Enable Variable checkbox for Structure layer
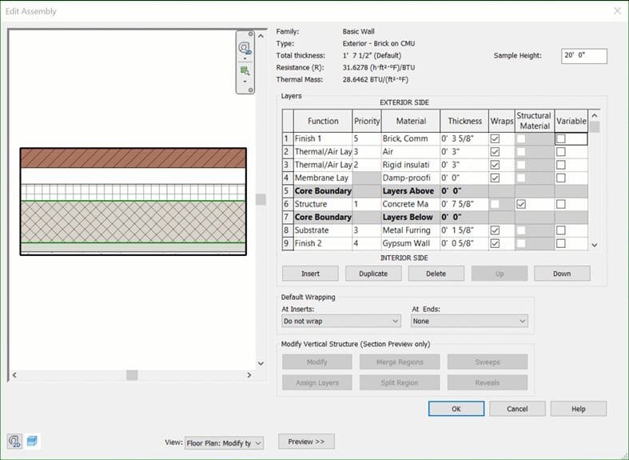 [x=561, y=204]
